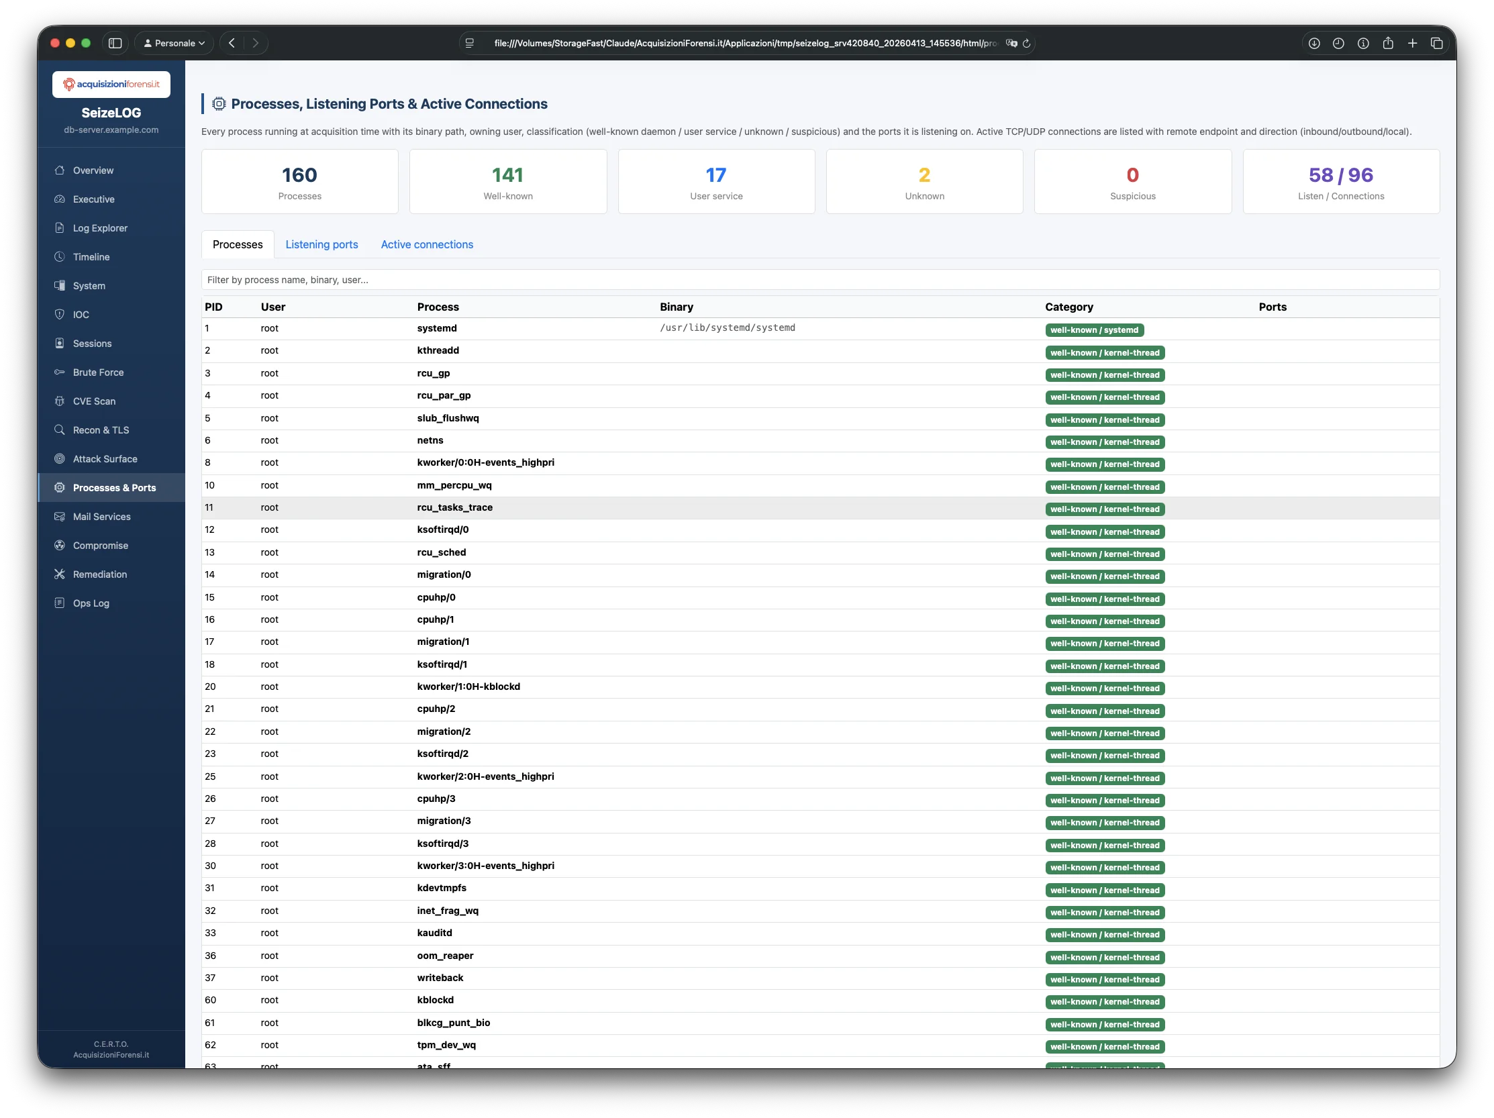Return to the Overview dashboard

click(93, 170)
